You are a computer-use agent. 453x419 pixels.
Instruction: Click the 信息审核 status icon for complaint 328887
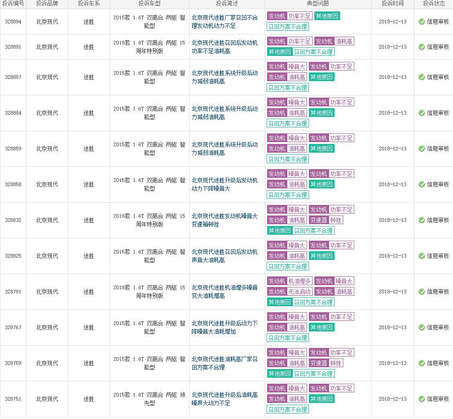[421, 77]
